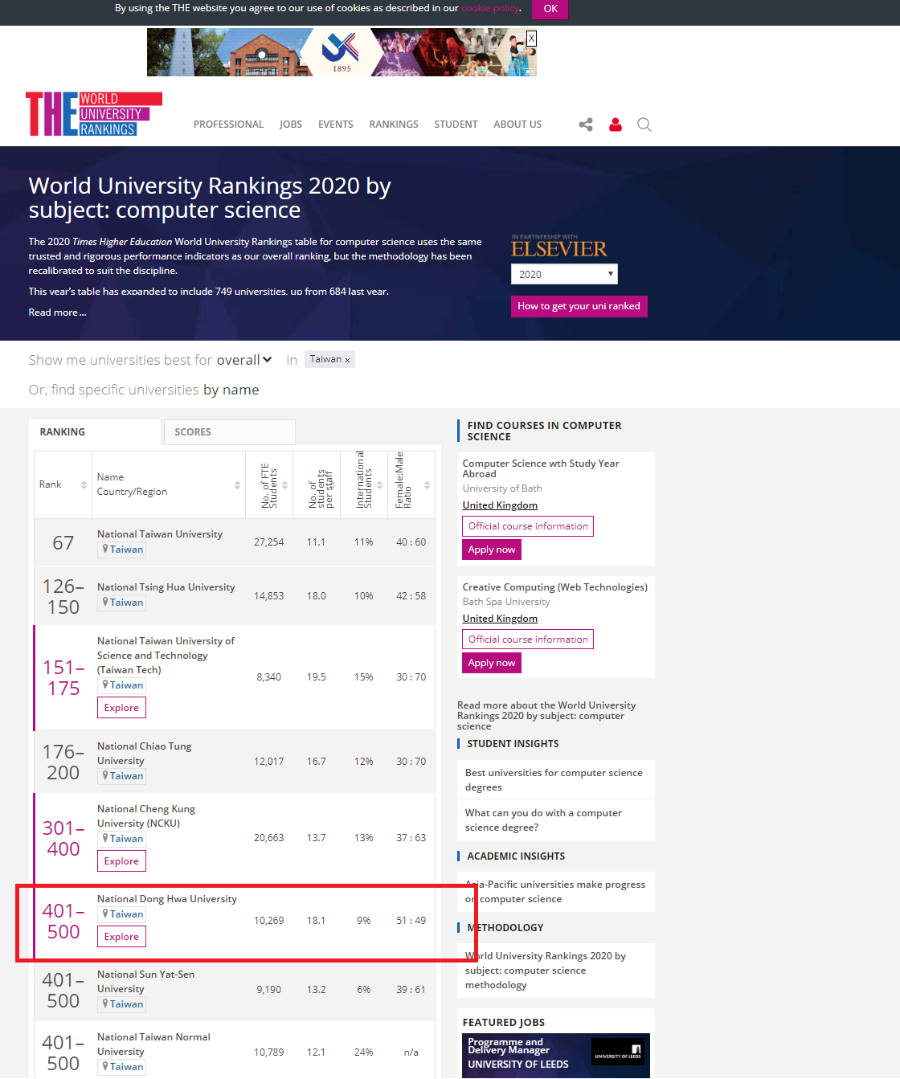The height and width of the screenshot is (1079, 900).
Task: Sort by Female:Male Ratio column
Action: coord(427,484)
